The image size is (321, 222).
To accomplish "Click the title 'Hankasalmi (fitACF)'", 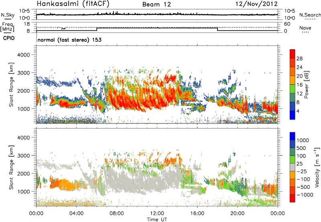I will (73, 4).
